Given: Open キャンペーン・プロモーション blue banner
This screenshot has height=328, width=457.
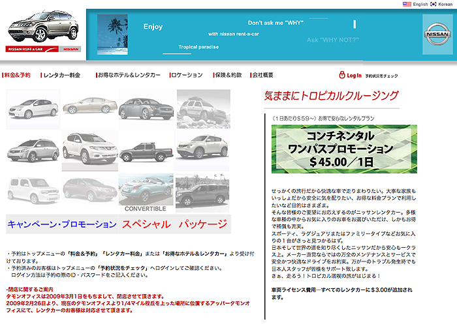Looking at the screenshot, I should click(x=62, y=224).
